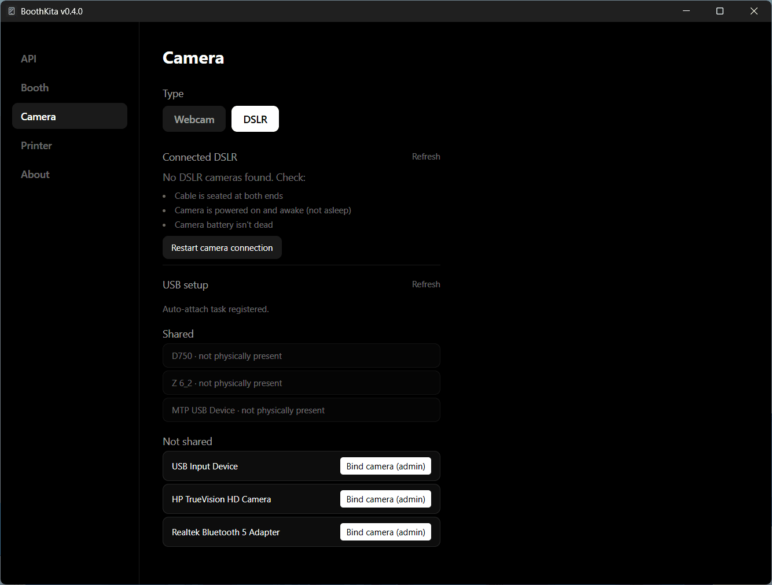Screen dimensions: 772x585
Task: Select the Camera sidebar item
Action: tap(69, 116)
